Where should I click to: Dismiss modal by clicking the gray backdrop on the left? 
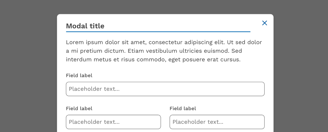click(x=29, y=69)
